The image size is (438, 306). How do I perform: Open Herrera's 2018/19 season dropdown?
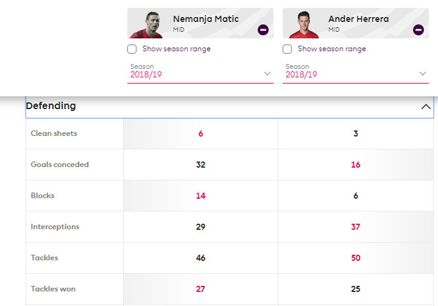point(356,74)
